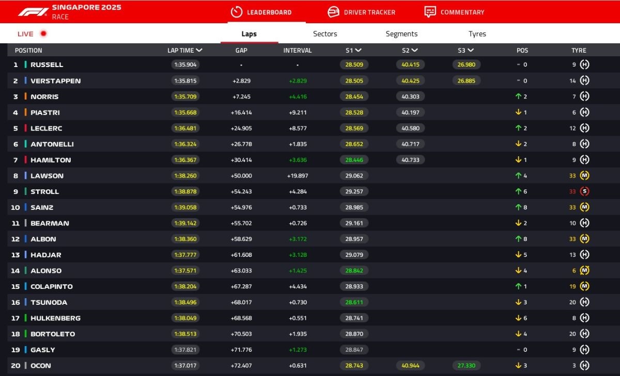Click Lawson's yellow medium tyre icon
The image size is (620, 376).
click(584, 175)
